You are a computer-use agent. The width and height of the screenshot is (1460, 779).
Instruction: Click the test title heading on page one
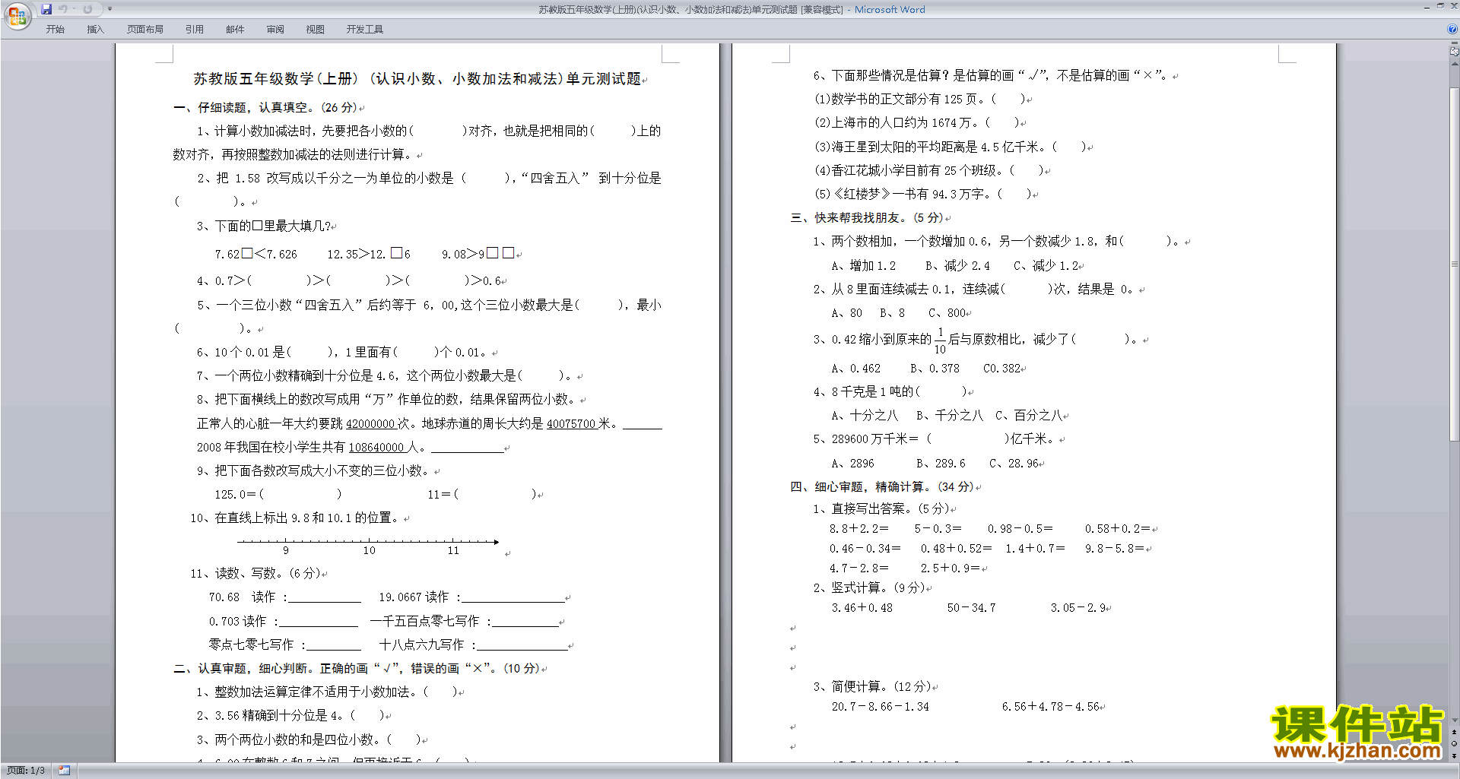[417, 79]
